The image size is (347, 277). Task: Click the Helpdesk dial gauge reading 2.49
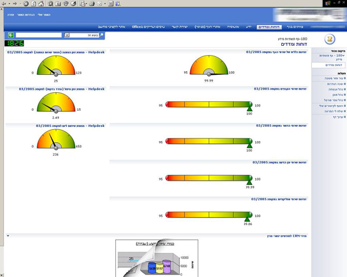pyautogui.click(x=56, y=103)
